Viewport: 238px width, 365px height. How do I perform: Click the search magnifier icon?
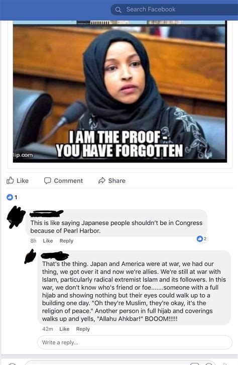click(x=118, y=10)
